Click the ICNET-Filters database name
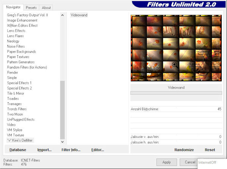This screenshot has width=227, height=169. (x=30, y=160)
